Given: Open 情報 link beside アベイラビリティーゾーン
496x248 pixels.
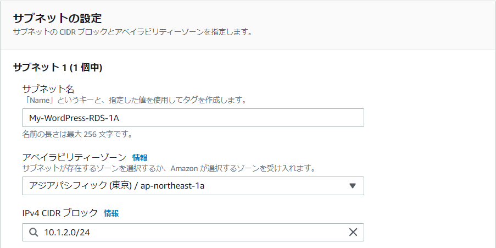Looking at the screenshot, I should (140, 157).
